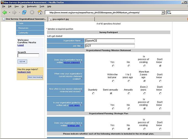Choose Quarterly for mission statement review frequency
The width and height of the screenshot is (188, 139).
pos(93,93)
